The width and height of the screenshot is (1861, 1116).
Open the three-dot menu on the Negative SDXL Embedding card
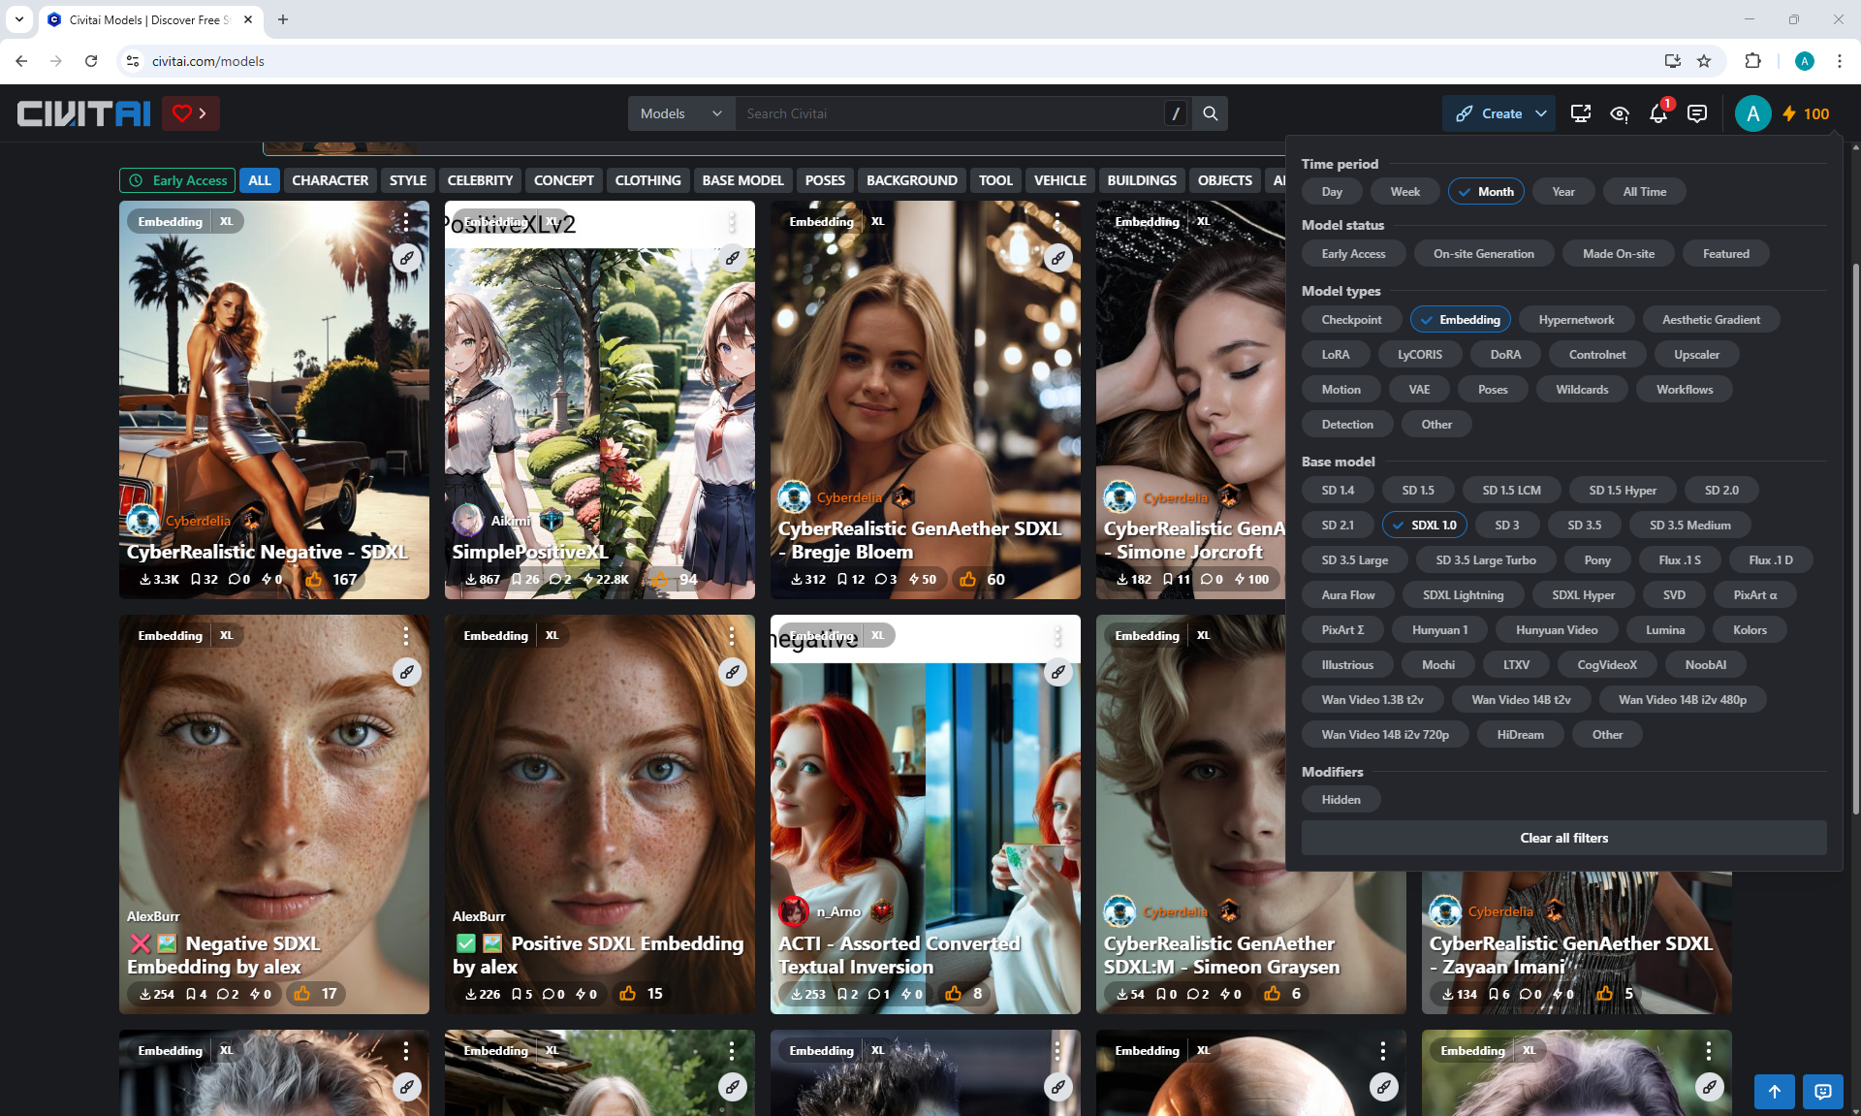click(406, 636)
